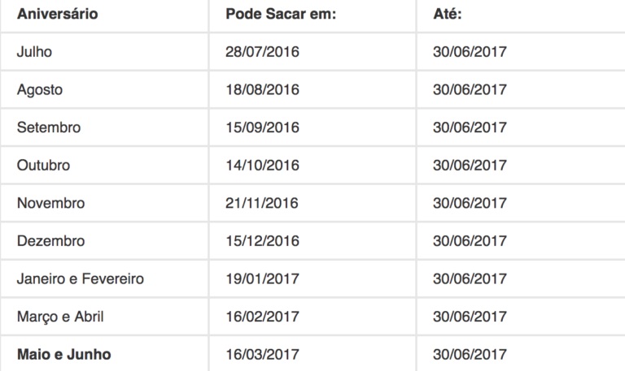The width and height of the screenshot is (625, 371).
Task: Click the Setembro cell
Action: point(49,127)
